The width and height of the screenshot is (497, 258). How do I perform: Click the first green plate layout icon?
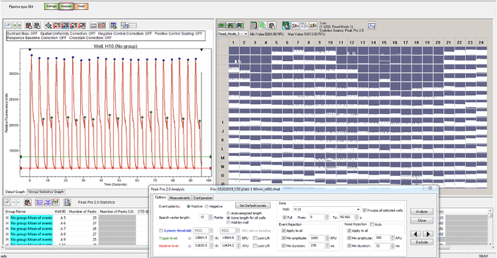[221, 25]
